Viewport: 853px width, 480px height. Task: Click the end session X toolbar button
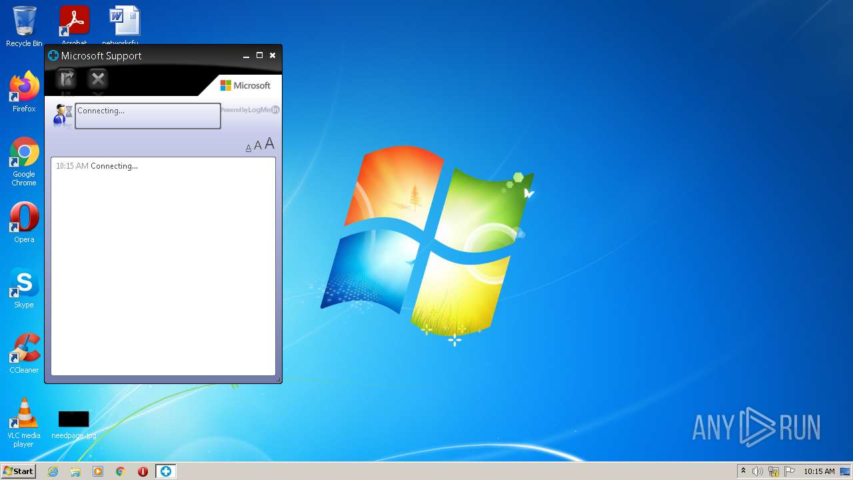click(98, 79)
